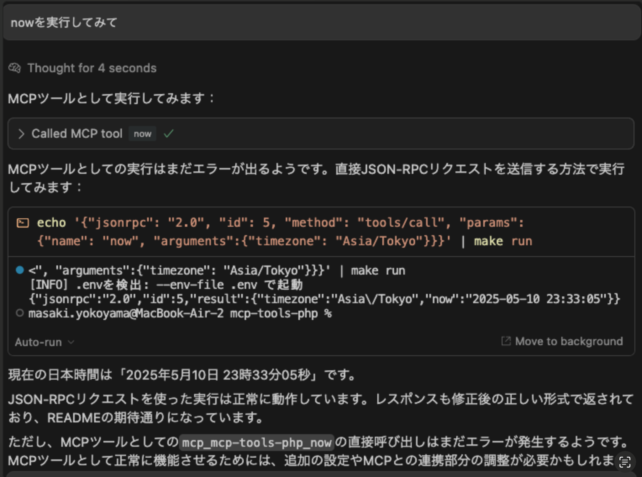Click the scan icon at bottom right corner

pyautogui.click(x=625, y=462)
